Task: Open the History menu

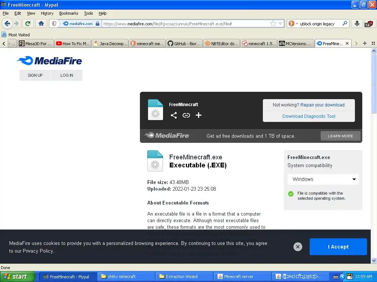Action: tap(47, 13)
